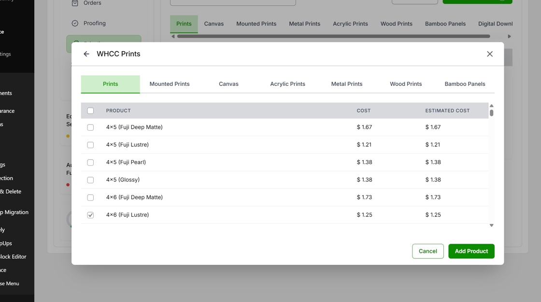Toggle the select-all checkbox in the header
Screen dimensions: 541x302
point(90,110)
